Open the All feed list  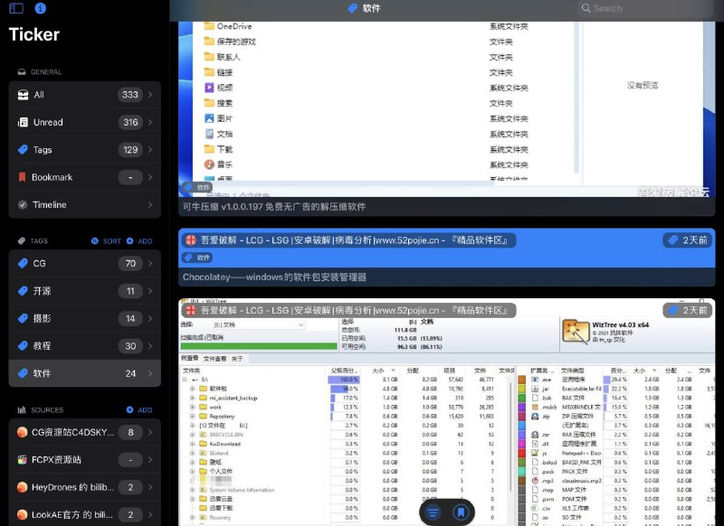pyautogui.click(x=85, y=95)
